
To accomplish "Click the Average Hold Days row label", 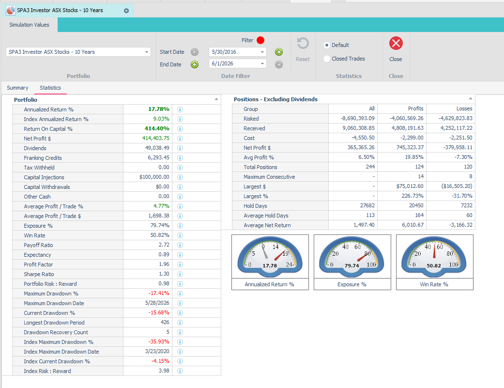I will point(266,216).
